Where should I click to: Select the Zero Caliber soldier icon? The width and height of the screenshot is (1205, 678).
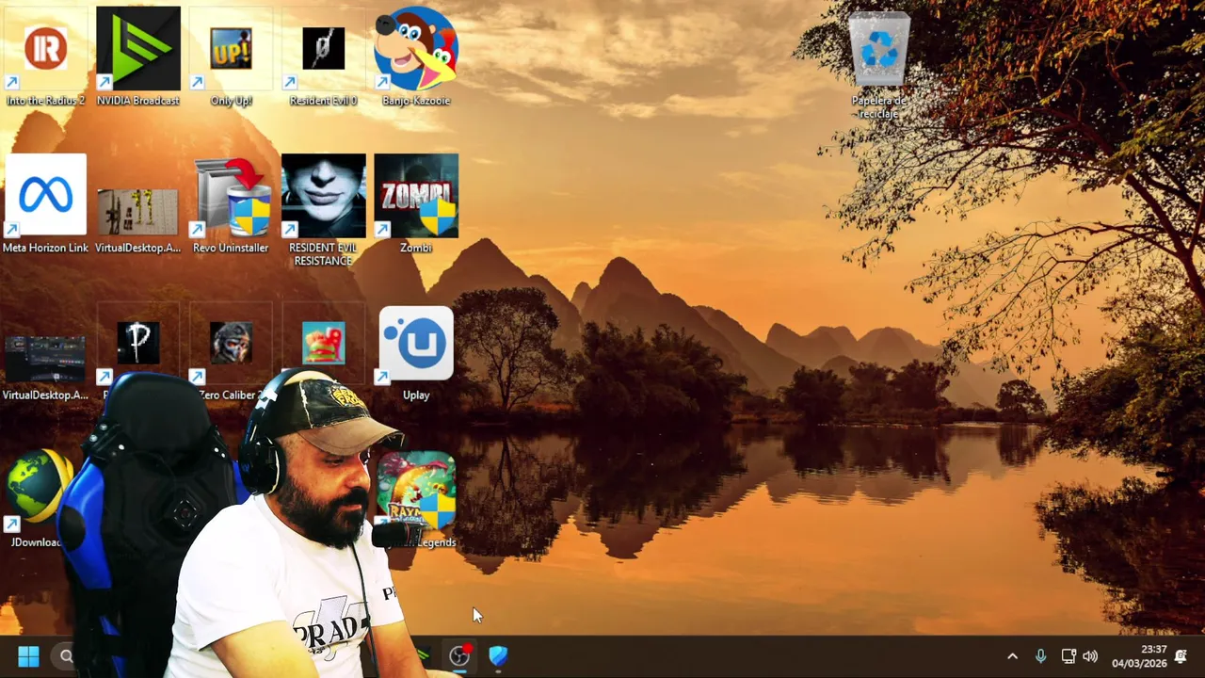(231, 344)
